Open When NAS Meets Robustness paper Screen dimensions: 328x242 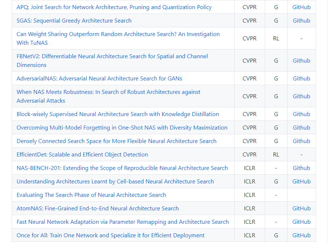(x=108, y=92)
